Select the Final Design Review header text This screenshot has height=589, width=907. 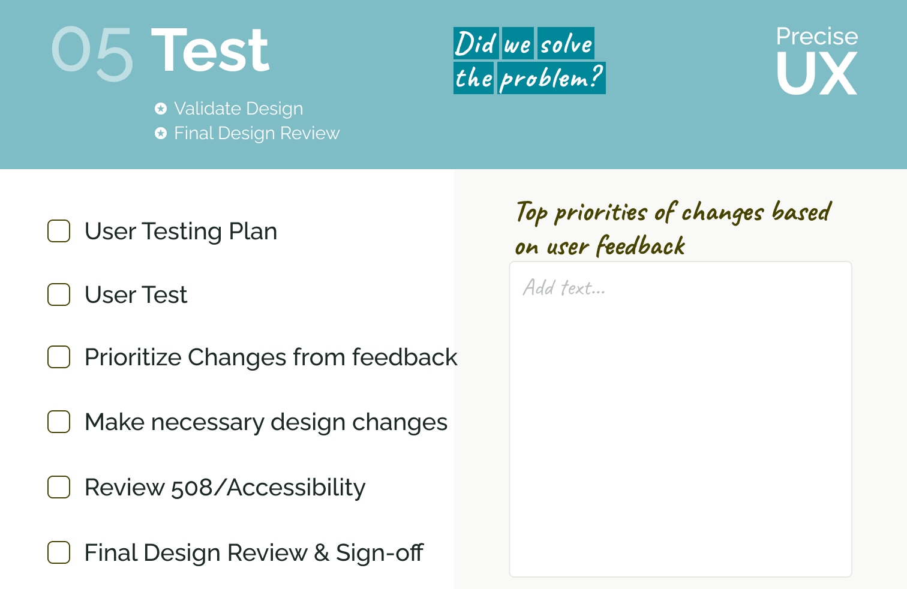(x=257, y=133)
